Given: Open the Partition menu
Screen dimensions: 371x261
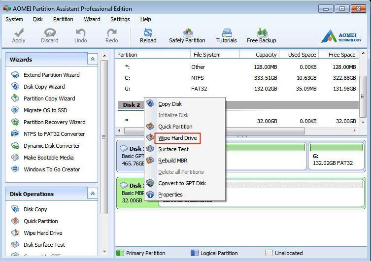Looking at the screenshot, I should point(63,19).
